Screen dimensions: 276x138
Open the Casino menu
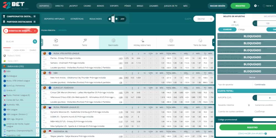(87, 6)
